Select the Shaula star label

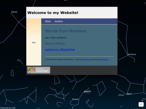click(x=75, y=99)
